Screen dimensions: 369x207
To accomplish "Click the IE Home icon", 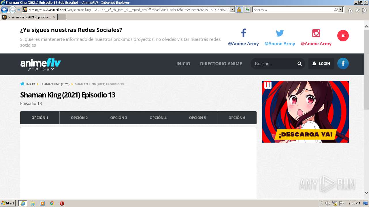I will point(350,10).
